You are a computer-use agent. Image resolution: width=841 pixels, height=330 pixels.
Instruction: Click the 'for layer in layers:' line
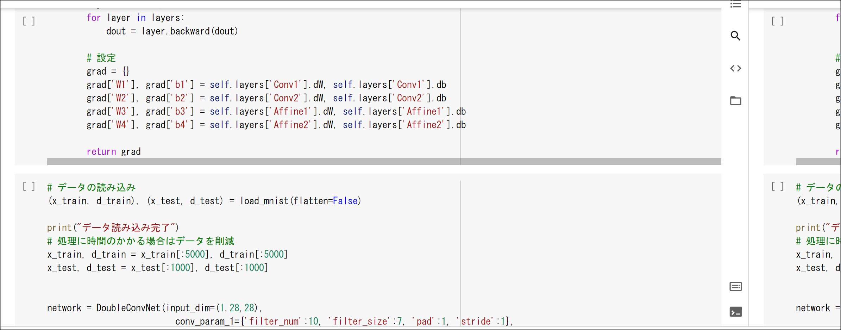pyautogui.click(x=136, y=18)
